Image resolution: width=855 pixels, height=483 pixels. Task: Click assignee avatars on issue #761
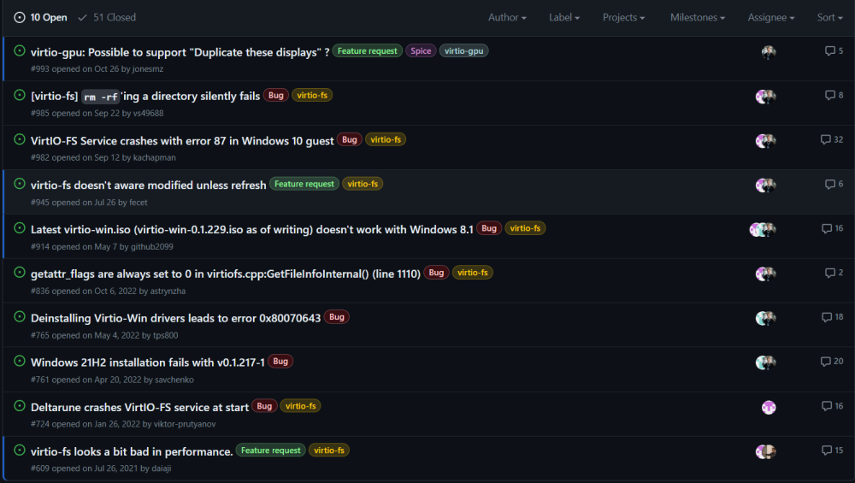765,362
